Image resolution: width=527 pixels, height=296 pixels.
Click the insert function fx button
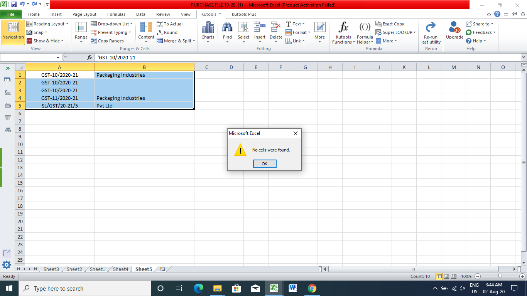click(x=90, y=57)
